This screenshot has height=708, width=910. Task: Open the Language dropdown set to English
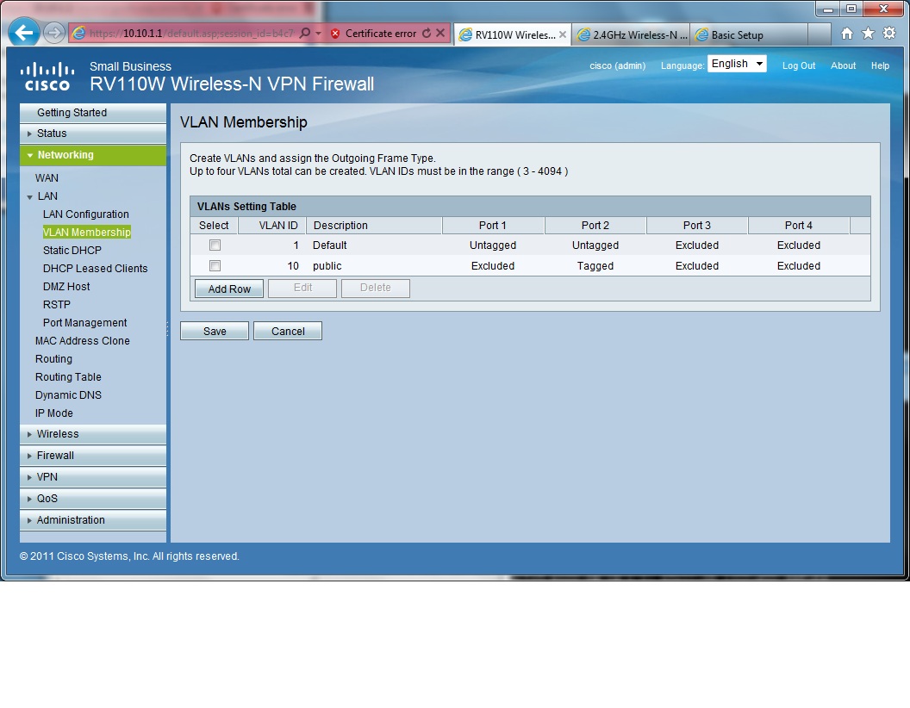tap(737, 64)
